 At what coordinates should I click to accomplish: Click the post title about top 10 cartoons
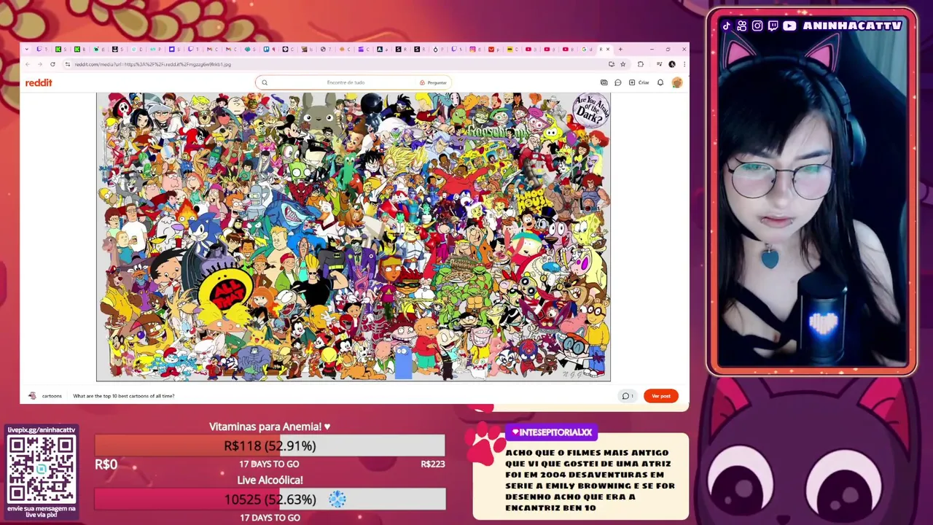tap(124, 396)
